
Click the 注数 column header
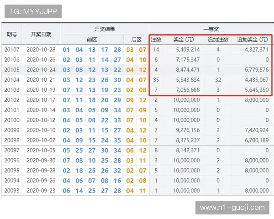point(156,40)
